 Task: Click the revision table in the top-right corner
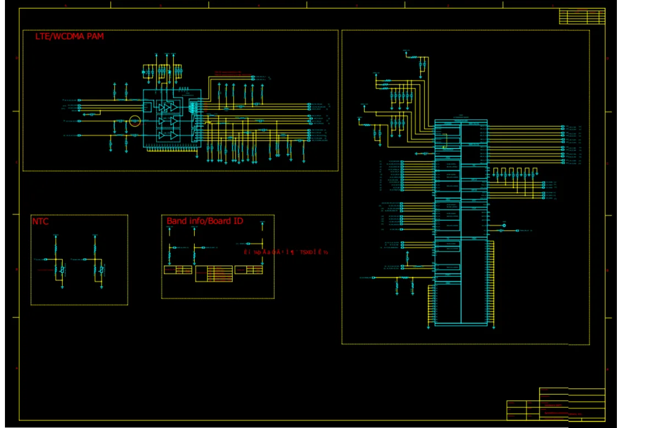tap(582, 16)
